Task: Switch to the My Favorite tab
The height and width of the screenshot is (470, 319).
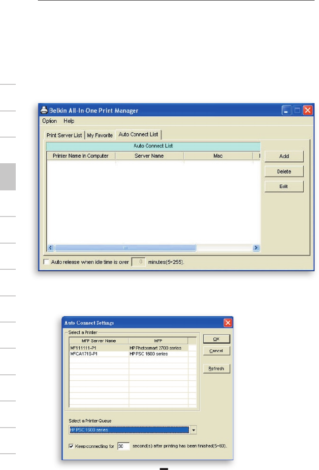Action: tap(100, 135)
